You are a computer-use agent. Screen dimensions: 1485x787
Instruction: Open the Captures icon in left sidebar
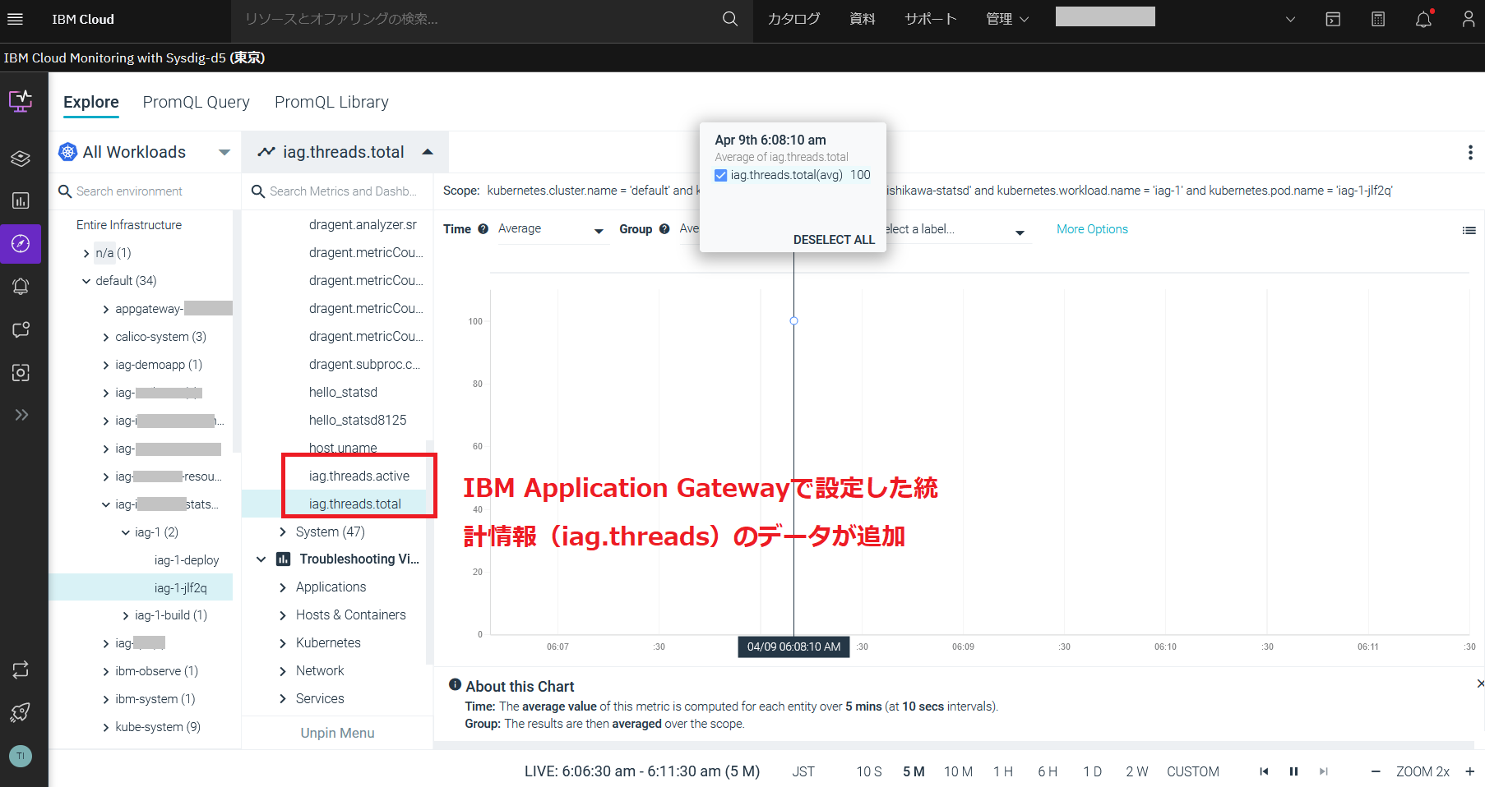21,372
